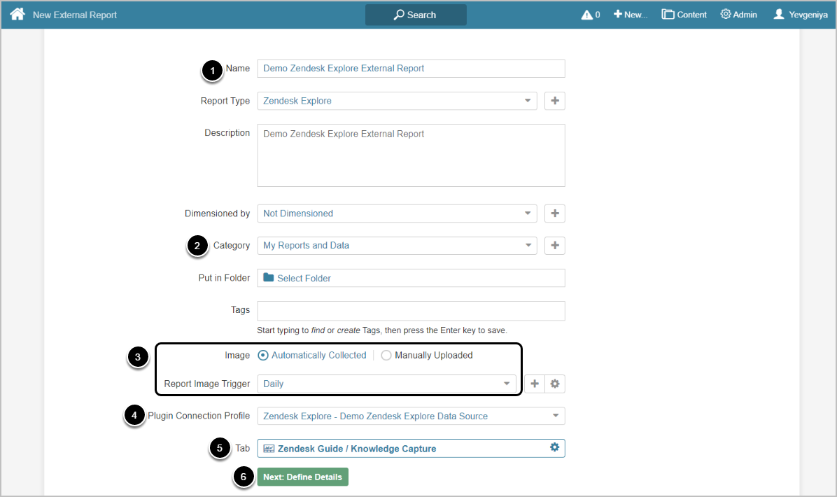Open Report Image Trigger gear settings

(555, 384)
